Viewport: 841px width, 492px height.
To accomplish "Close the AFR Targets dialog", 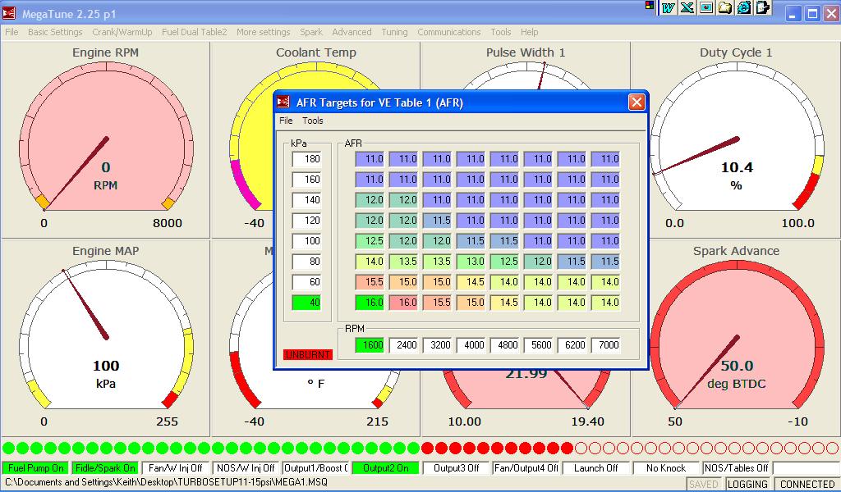I will (636, 102).
